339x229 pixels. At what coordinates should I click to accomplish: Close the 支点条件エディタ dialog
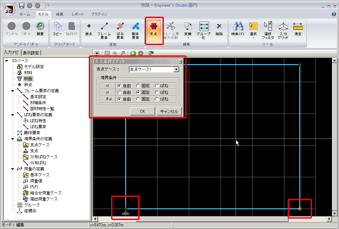pos(180,61)
